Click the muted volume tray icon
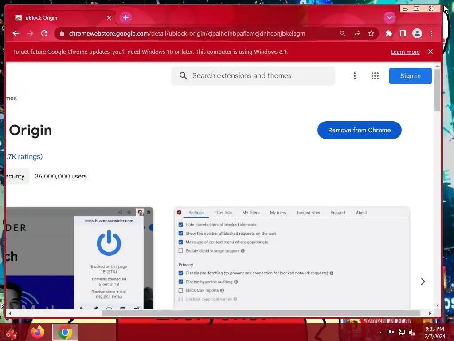Image resolution: width=454 pixels, height=341 pixels. [x=412, y=332]
